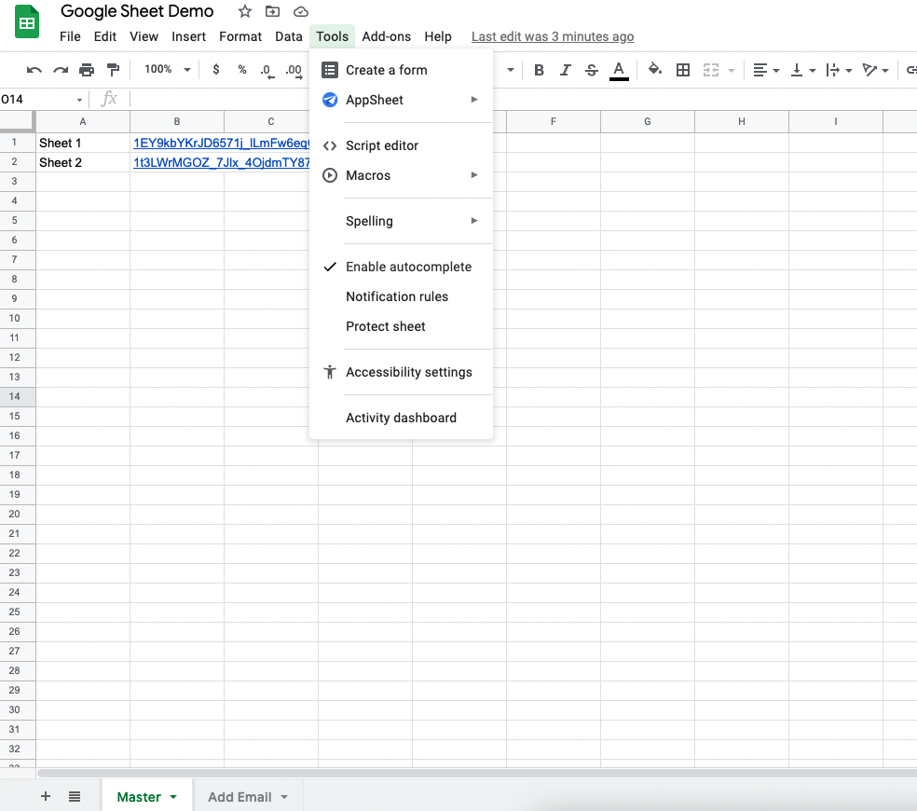The width and height of the screenshot is (917, 811).
Task: Choose Create a form
Action: [x=401, y=70]
